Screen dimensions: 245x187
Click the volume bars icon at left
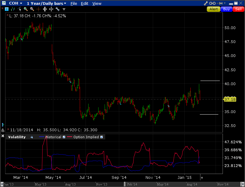coord(3,130)
